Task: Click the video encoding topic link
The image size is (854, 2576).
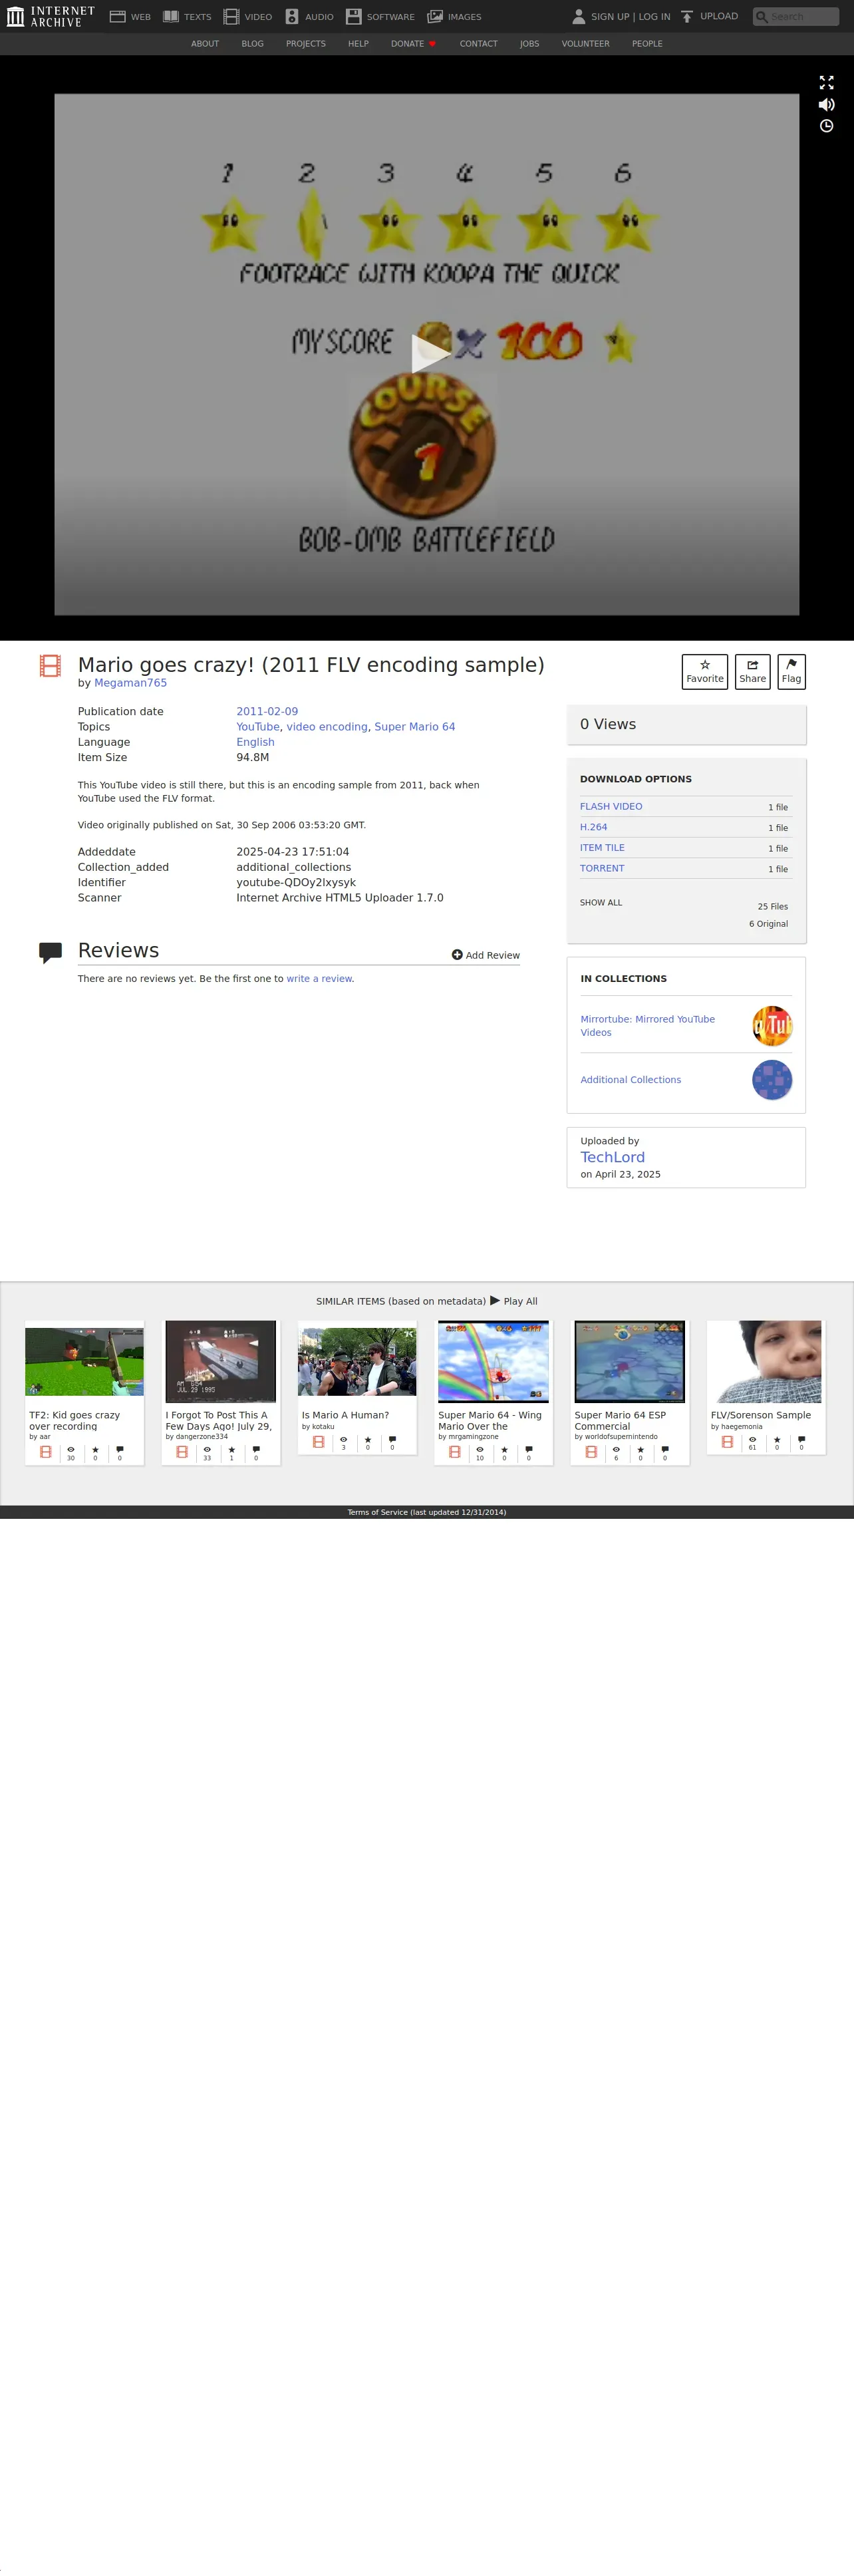Action: point(327,727)
